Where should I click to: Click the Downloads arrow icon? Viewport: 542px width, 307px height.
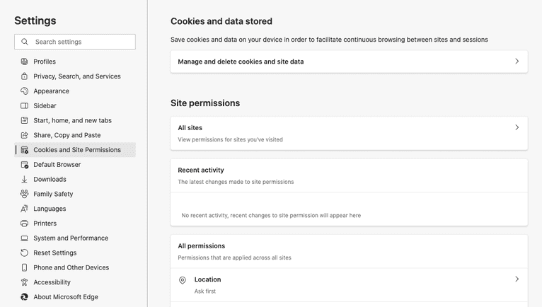pos(24,180)
